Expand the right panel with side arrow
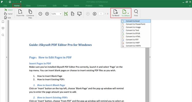Image resolution: width=192 pixels, height=102 pixels. pos(150,57)
